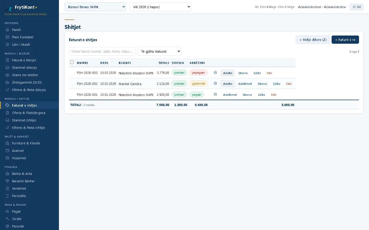Open the Biznesi Demo SHPK company dropdown
Image resolution: width=369 pixels, height=230 pixels.
pos(95,7)
